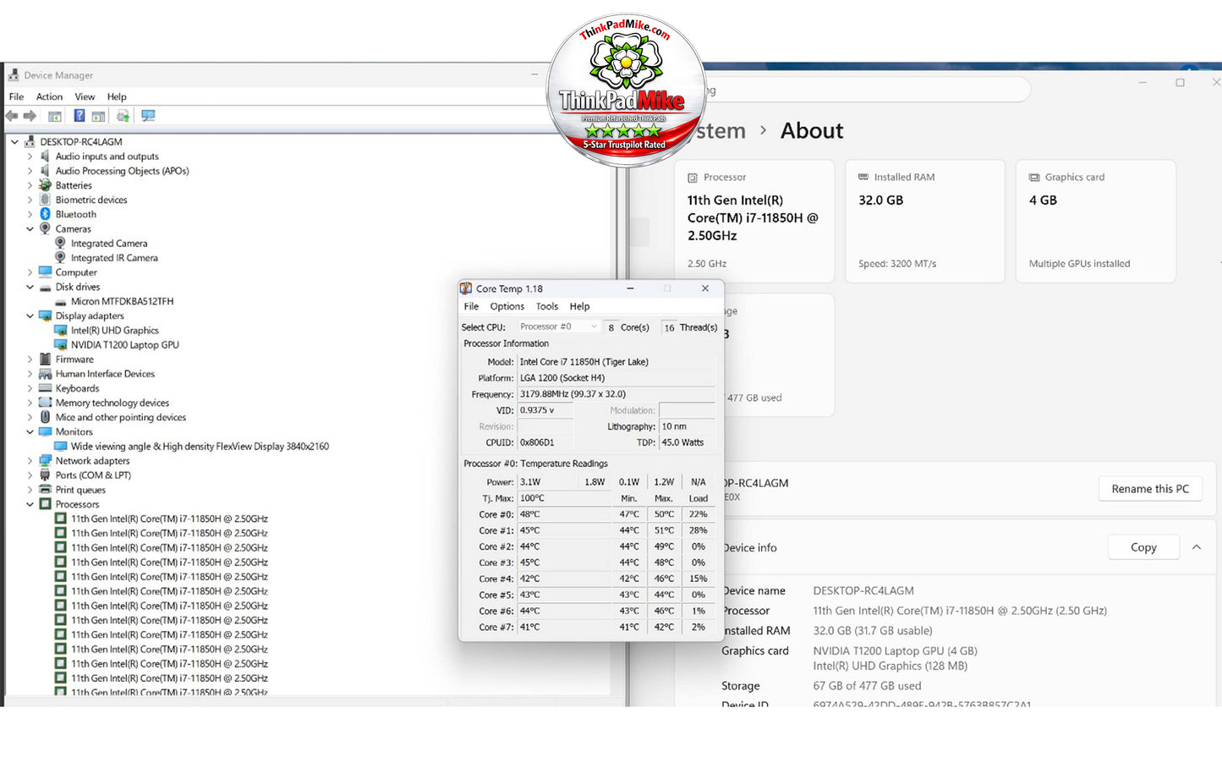1222x768 pixels.
Task: Open the blue question-mark Help toolbar icon
Action: point(79,116)
